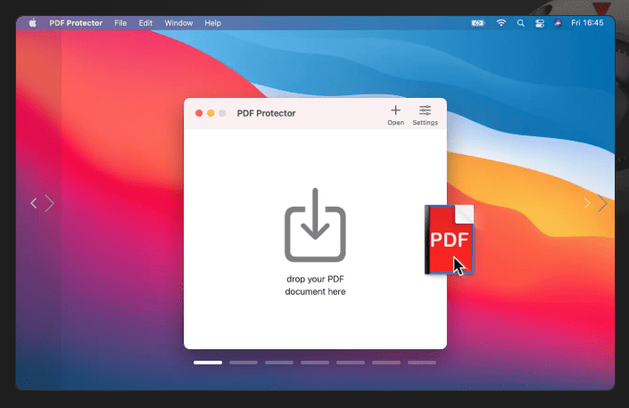Image resolution: width=629 pixels, height=408 pixels.
Task: Click the Open plus toolbar button
Action: [395, 115]
